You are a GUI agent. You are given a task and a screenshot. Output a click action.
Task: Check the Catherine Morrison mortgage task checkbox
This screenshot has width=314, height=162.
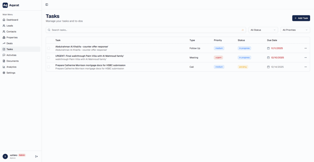pos(48,67)
